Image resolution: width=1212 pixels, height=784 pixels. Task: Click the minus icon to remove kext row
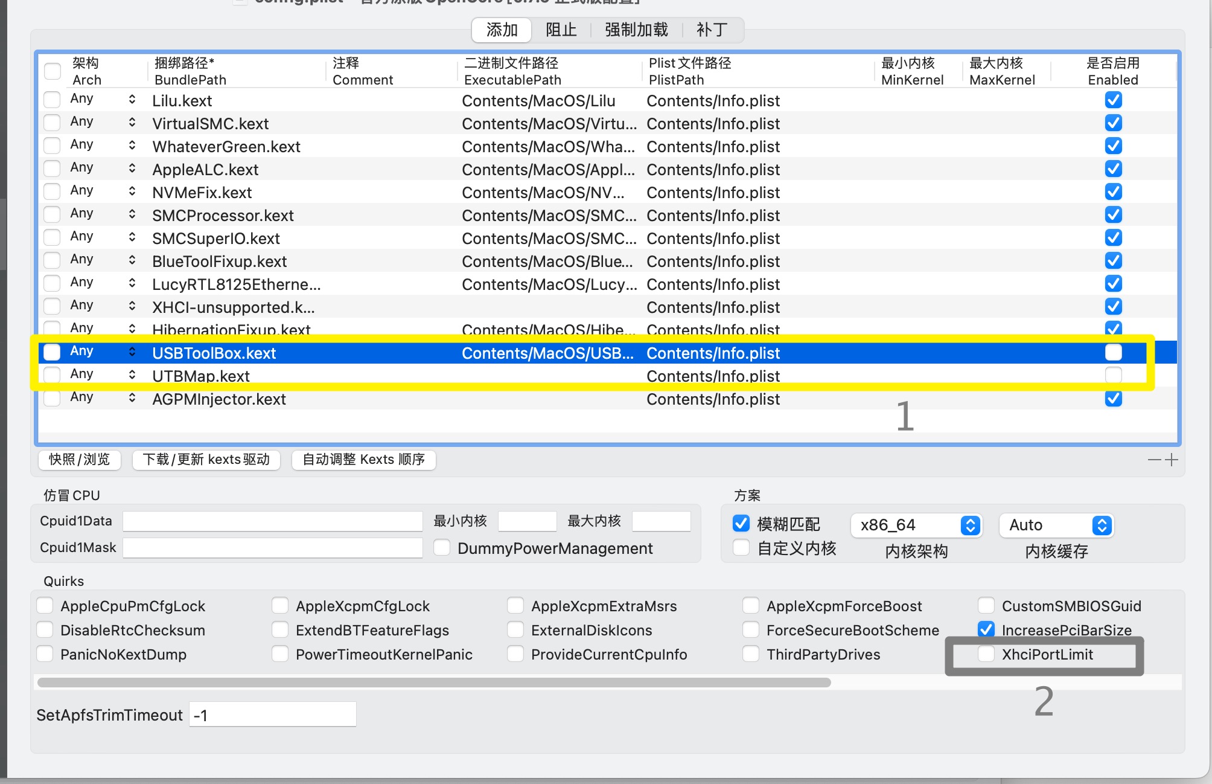(x=1154, y=460)
